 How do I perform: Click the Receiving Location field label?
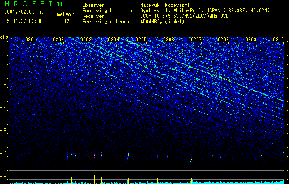pos(107,11)
